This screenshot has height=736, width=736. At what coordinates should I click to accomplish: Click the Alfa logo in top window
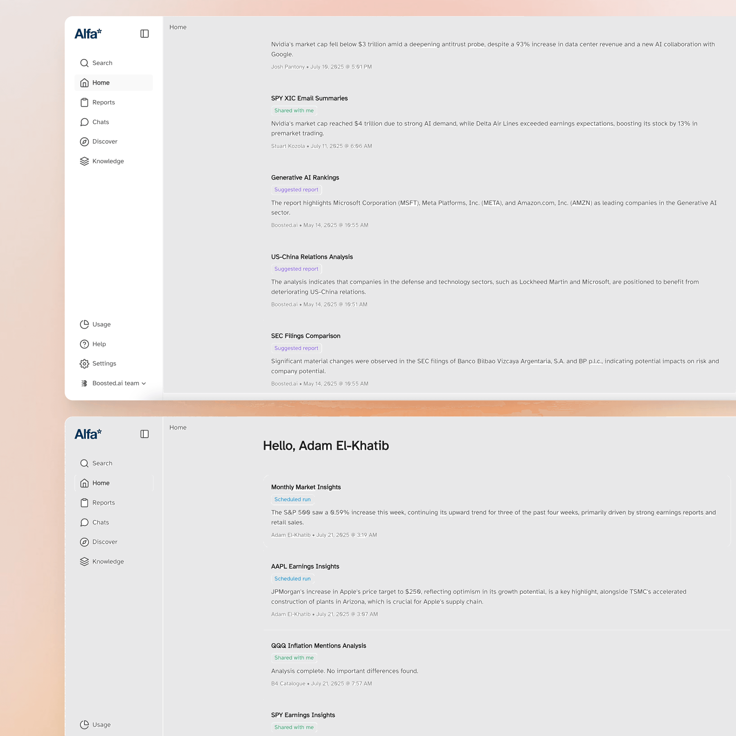[x=88, y=34]
